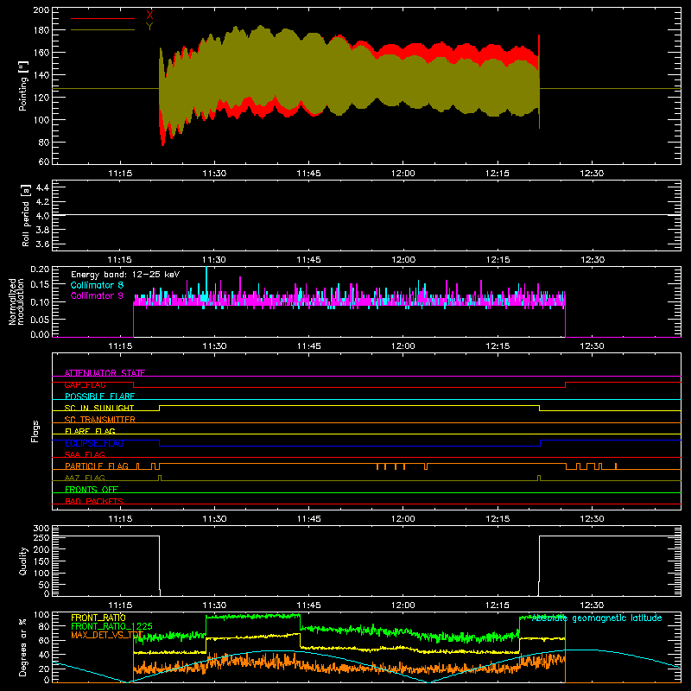Click the '250' tick on Quality axis
The height and width of the screenshot is (691, 691).
(41, 538)
